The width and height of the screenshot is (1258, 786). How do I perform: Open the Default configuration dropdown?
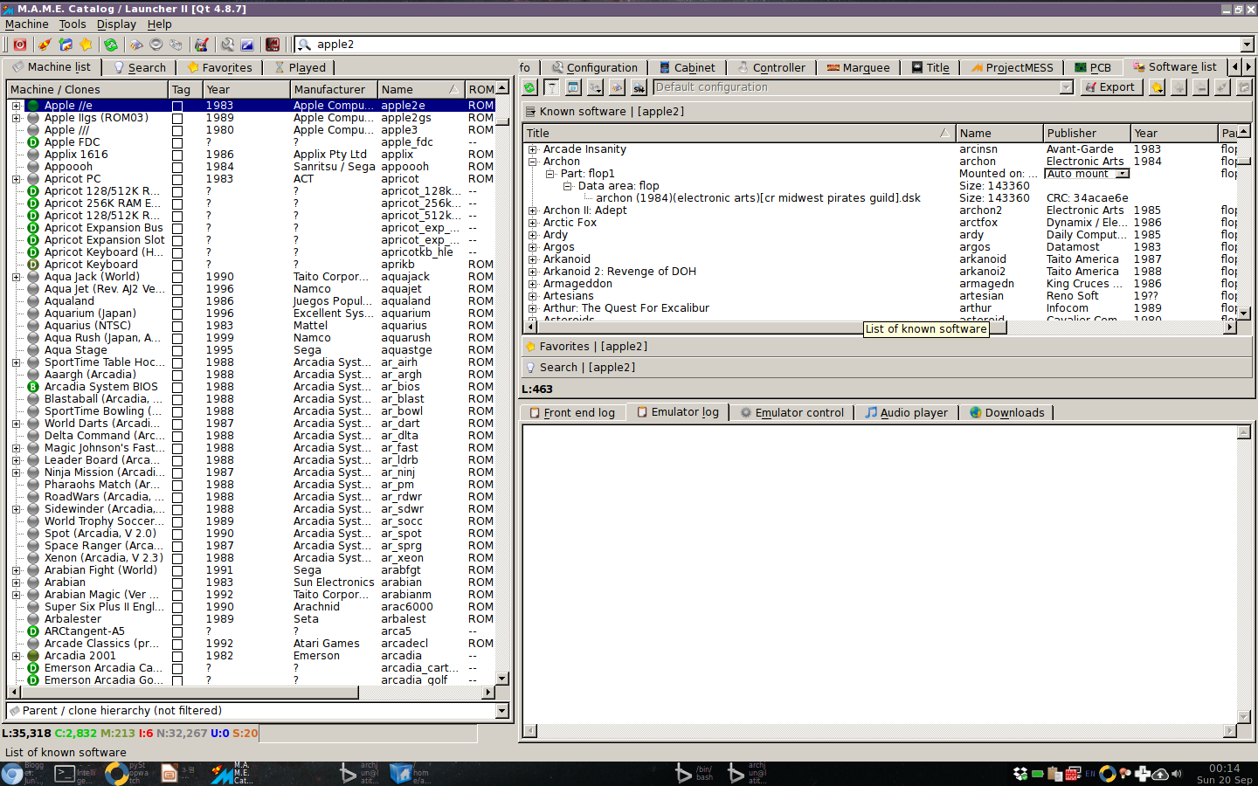pyautogui.click(x=863, y=87)
